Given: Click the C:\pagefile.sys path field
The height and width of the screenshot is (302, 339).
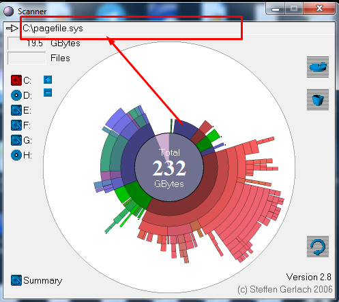Looking at the screenshot, I should (132, 29).
